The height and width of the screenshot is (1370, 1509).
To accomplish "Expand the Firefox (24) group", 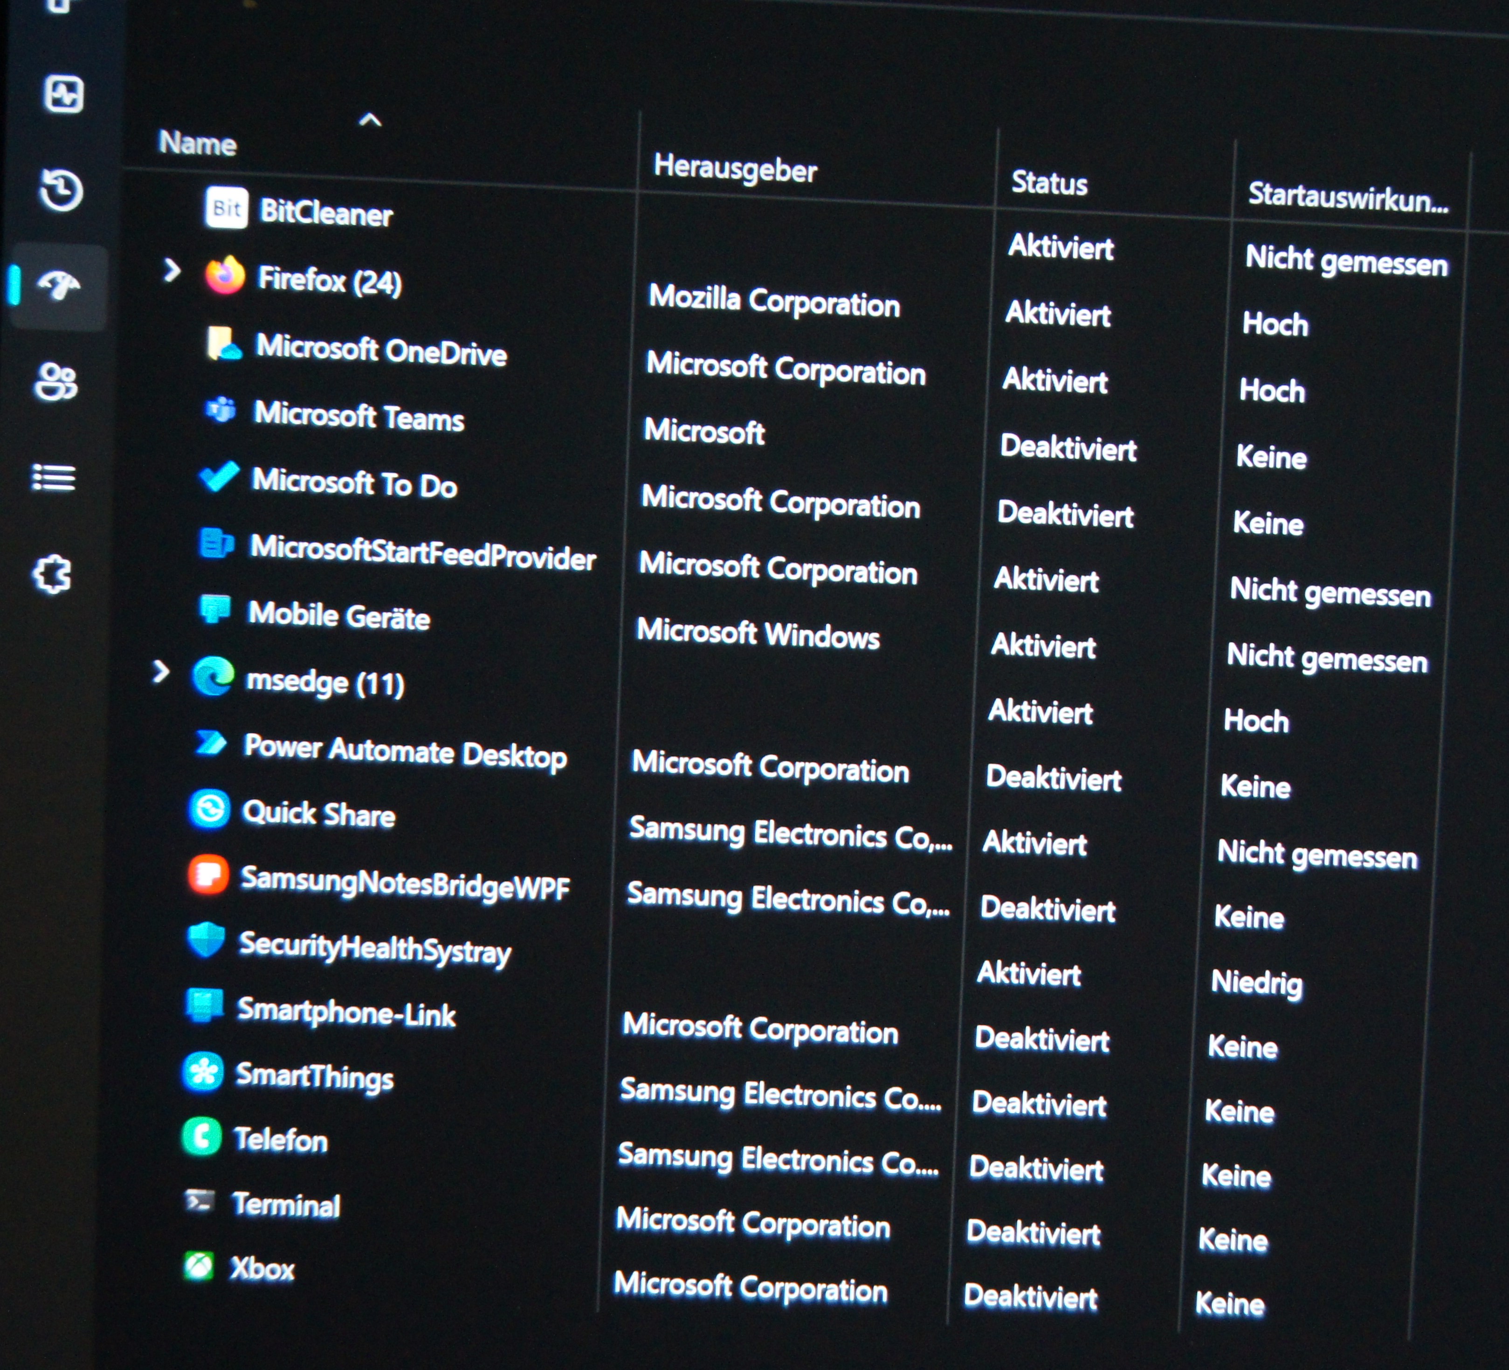I will tap(172, 270).
